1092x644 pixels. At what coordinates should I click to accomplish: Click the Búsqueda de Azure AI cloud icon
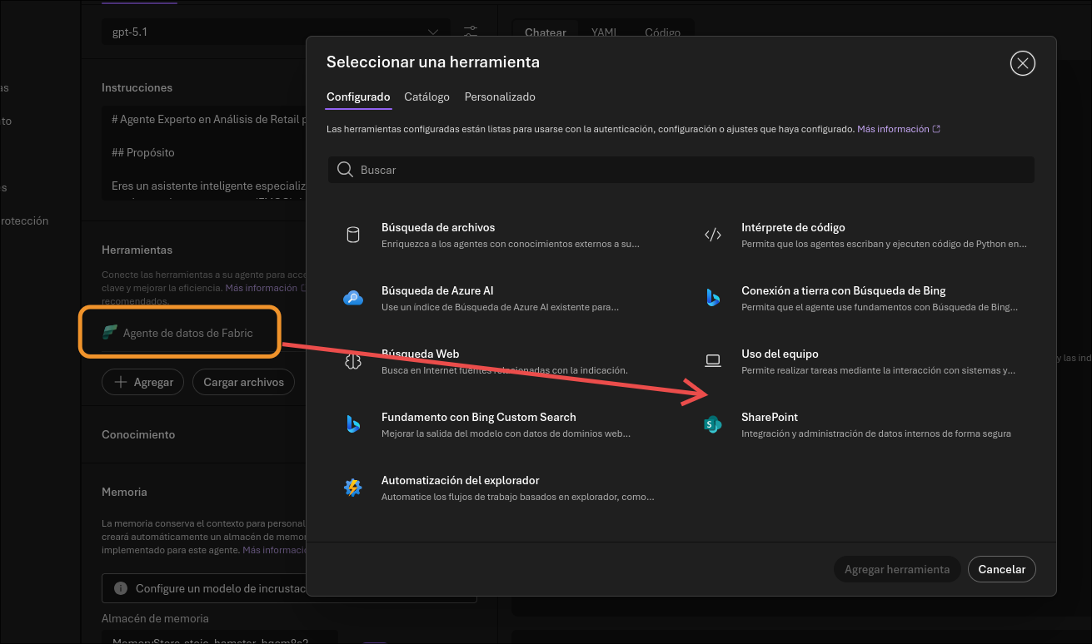tap(353, 298)
